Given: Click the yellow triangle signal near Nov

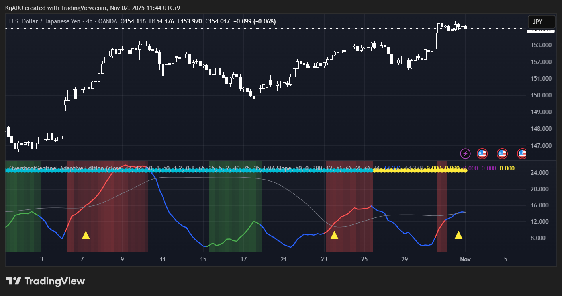Looking at the screenshot, I should coord(458,235).
